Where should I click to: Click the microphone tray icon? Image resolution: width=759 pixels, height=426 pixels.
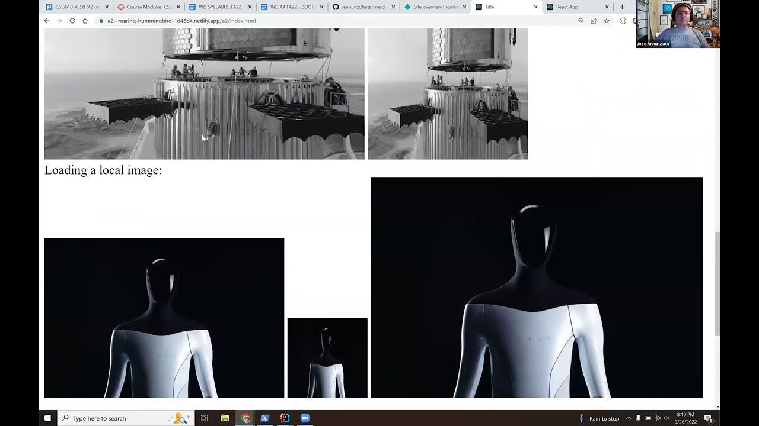pos(638,418)
